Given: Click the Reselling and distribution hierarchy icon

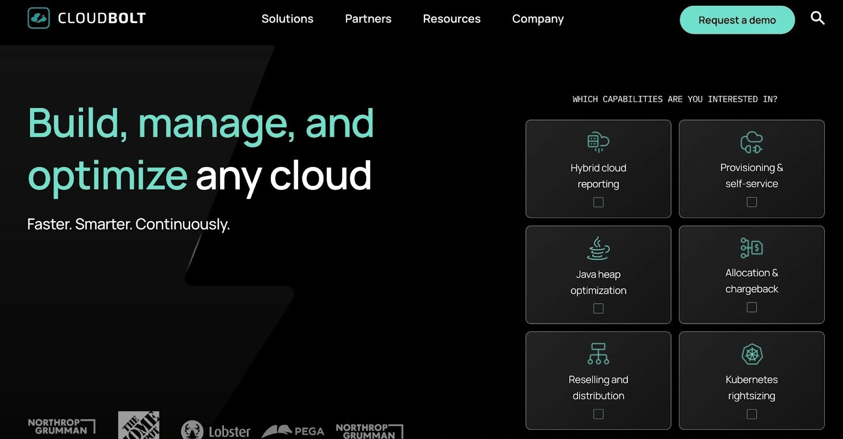Looking at the screenshot, I should point(598,354).
